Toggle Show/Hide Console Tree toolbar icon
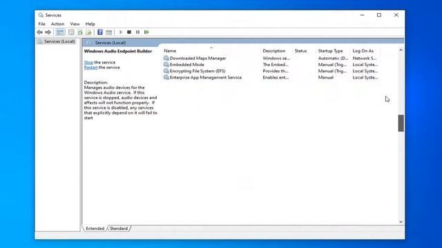 click(60, 32)
